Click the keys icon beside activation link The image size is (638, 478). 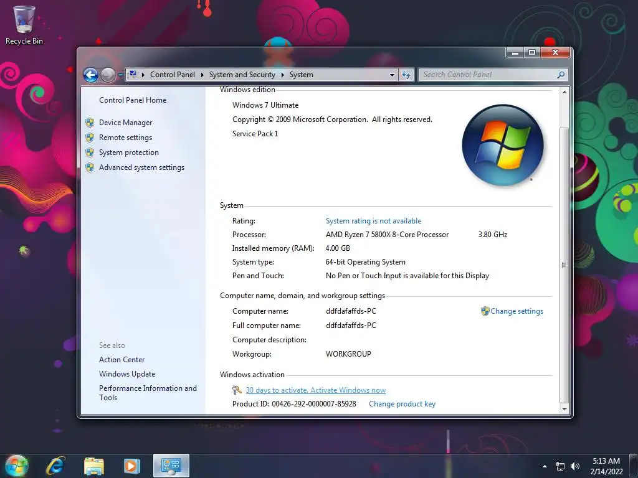coord(237,390)
